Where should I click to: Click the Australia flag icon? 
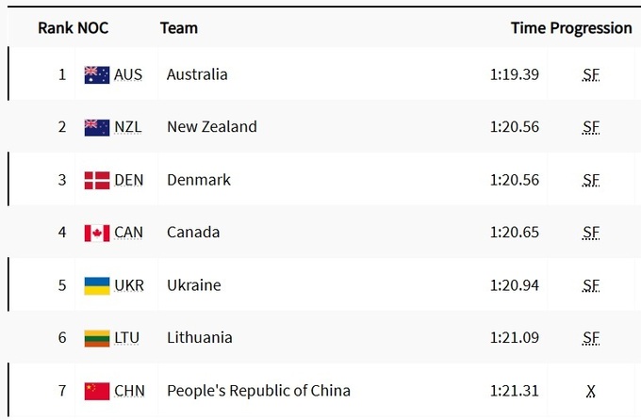pos(97,74)
